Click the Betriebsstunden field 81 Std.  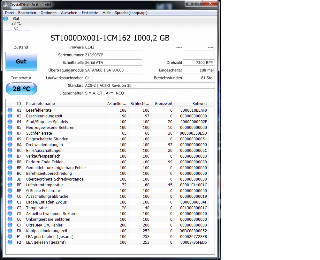(199, 78)
